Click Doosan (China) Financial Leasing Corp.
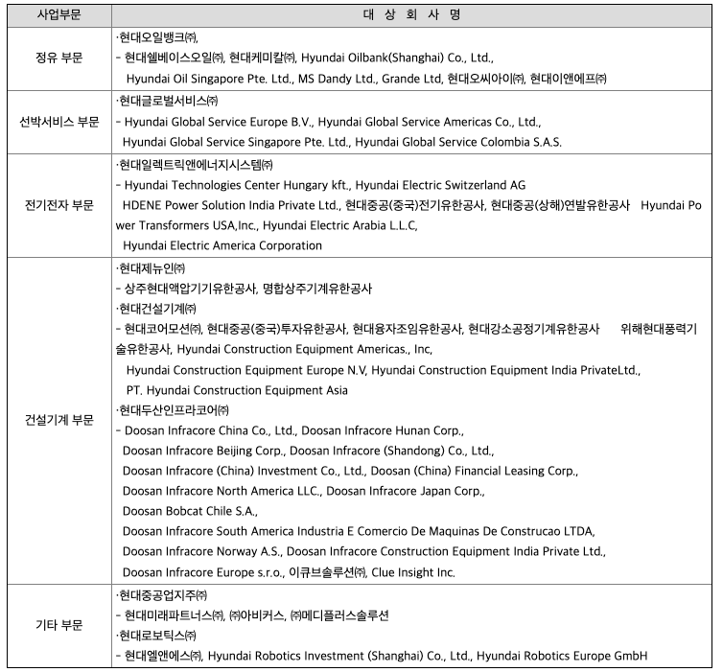723x672 pixels. click(474, 471)
